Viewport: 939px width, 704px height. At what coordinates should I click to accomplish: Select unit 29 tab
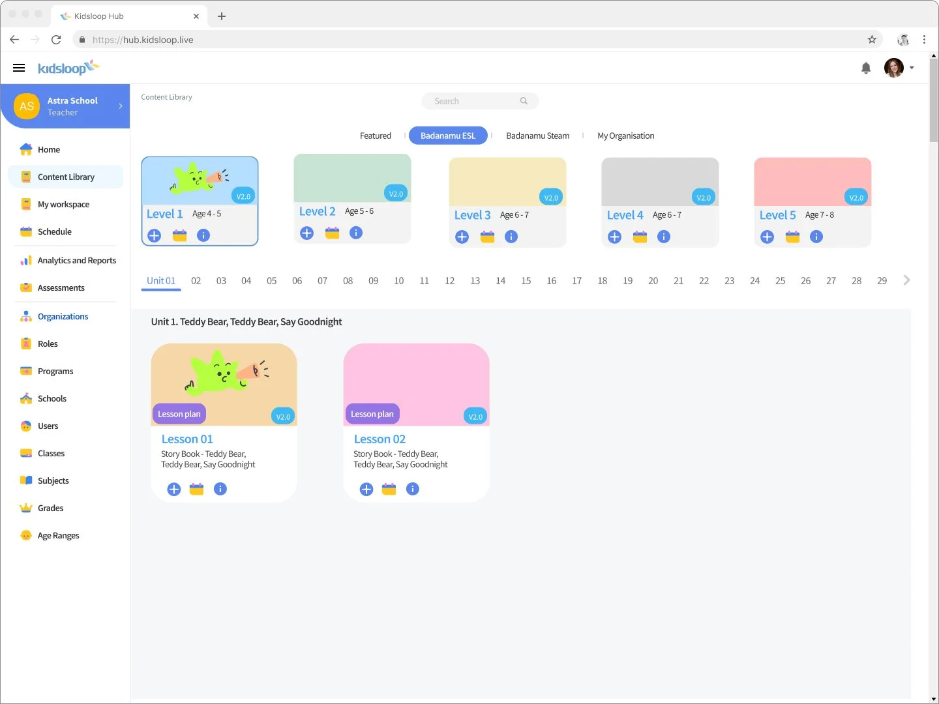click(882, 281)
